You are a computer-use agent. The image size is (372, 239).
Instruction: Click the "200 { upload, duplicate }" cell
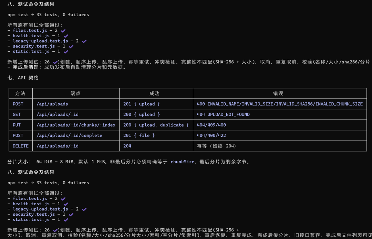click(x=156, y=125)
